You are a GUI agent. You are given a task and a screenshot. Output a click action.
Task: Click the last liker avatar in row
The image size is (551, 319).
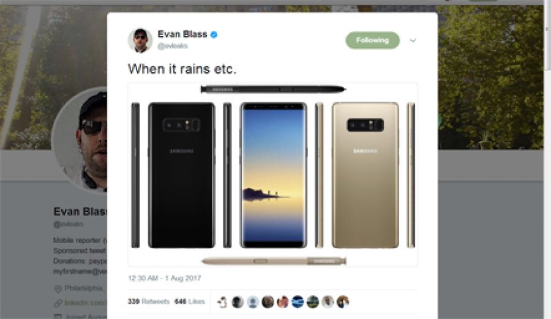pos(343,302)
